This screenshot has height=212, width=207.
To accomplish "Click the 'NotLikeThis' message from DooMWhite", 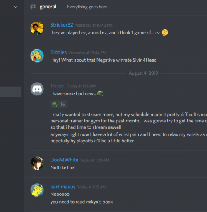I will tap(63, 168).
